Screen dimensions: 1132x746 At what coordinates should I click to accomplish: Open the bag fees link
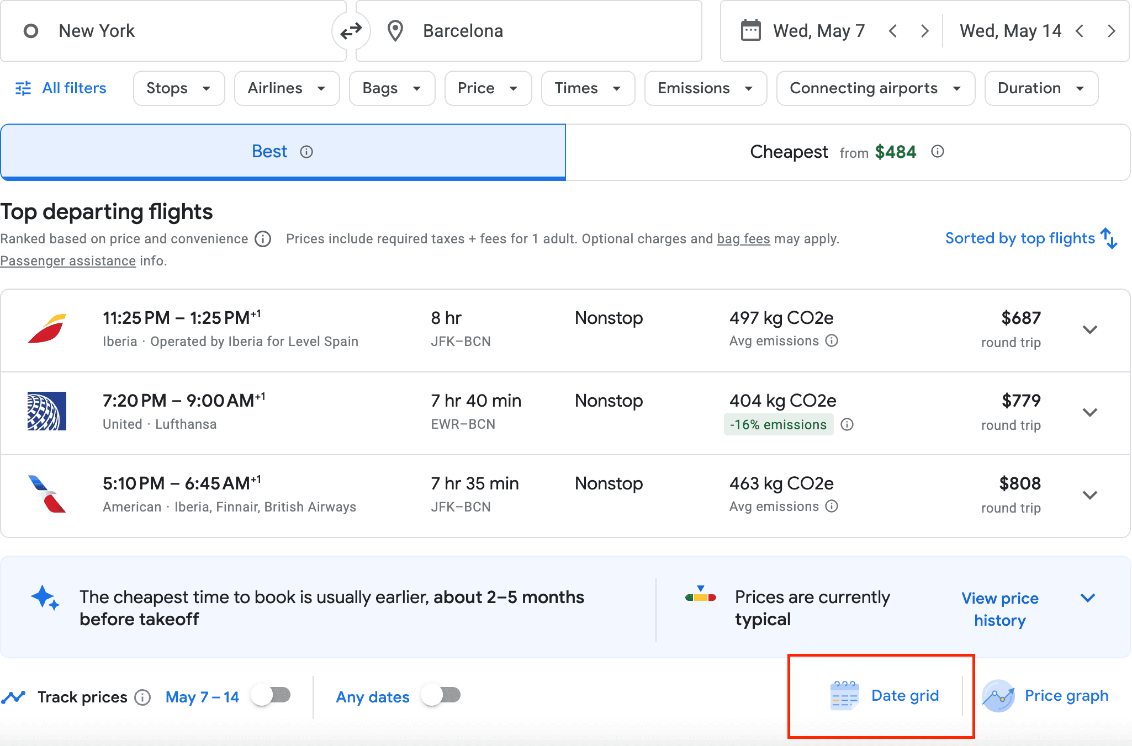click(743, 239)
